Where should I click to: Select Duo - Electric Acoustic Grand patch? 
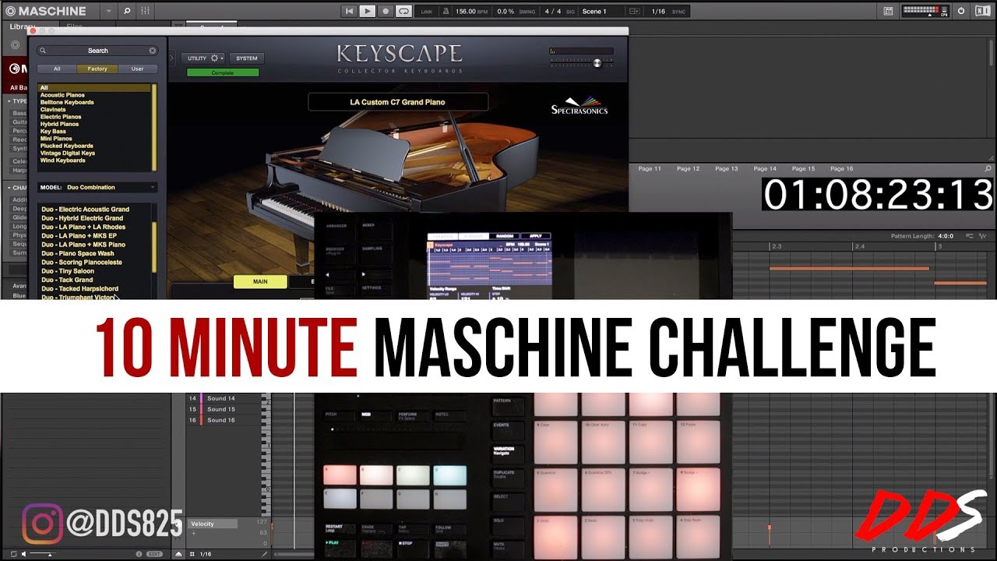86,209
